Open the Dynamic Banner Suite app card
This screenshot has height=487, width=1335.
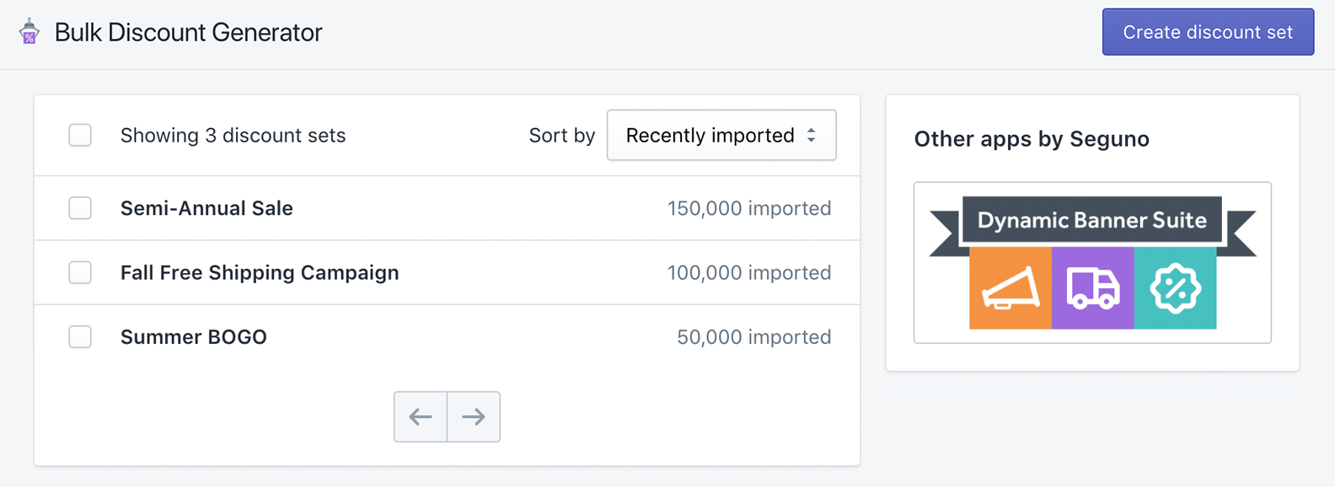click(1092, 263)
